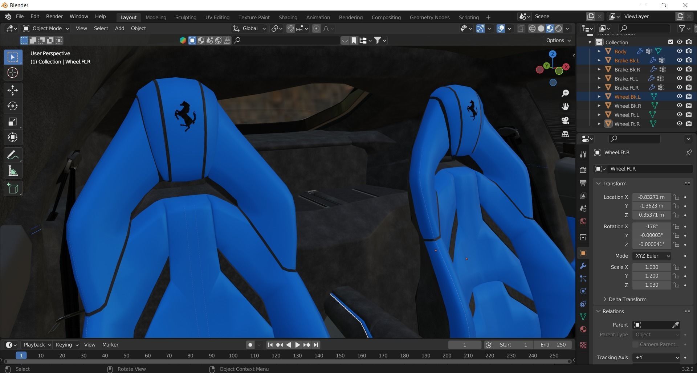
Task: Open the Modifier properties wrench tab
Action: pos(583,266)
